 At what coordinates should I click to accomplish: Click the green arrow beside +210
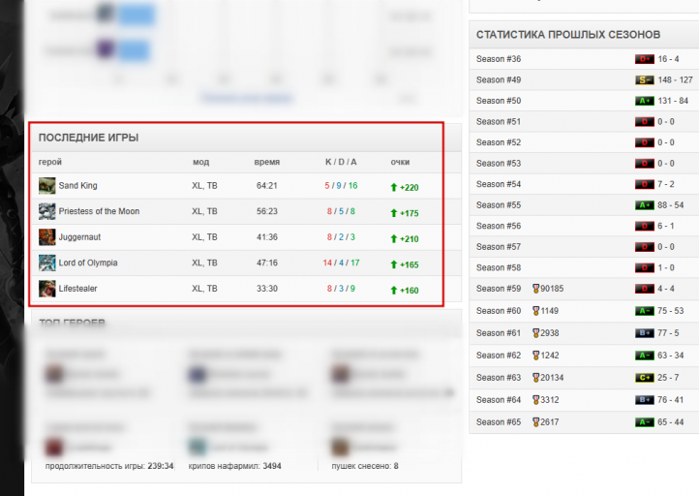point(394,239)
